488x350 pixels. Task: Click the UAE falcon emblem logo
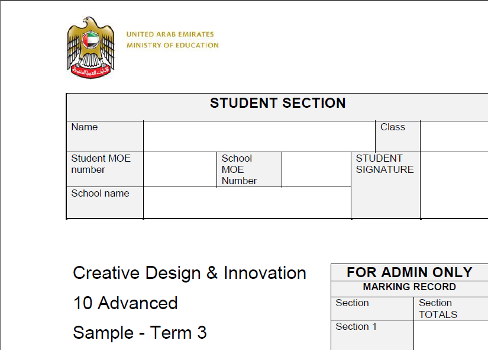[x=90, y=47]
